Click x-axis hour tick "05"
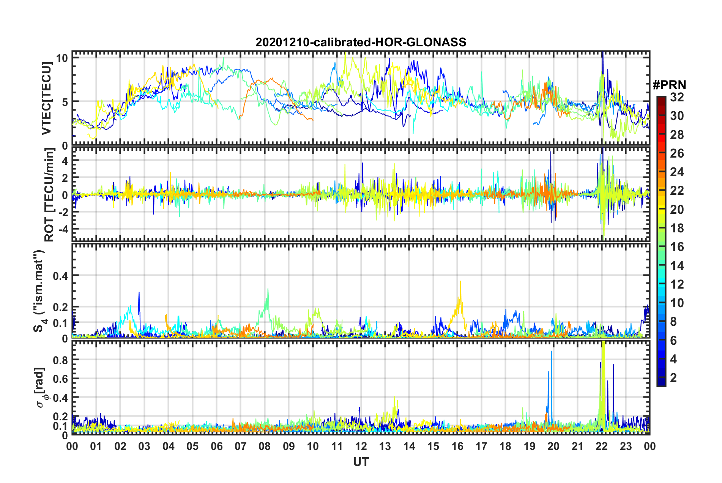Viewport: 722px width, 483px height. point(192,446)
